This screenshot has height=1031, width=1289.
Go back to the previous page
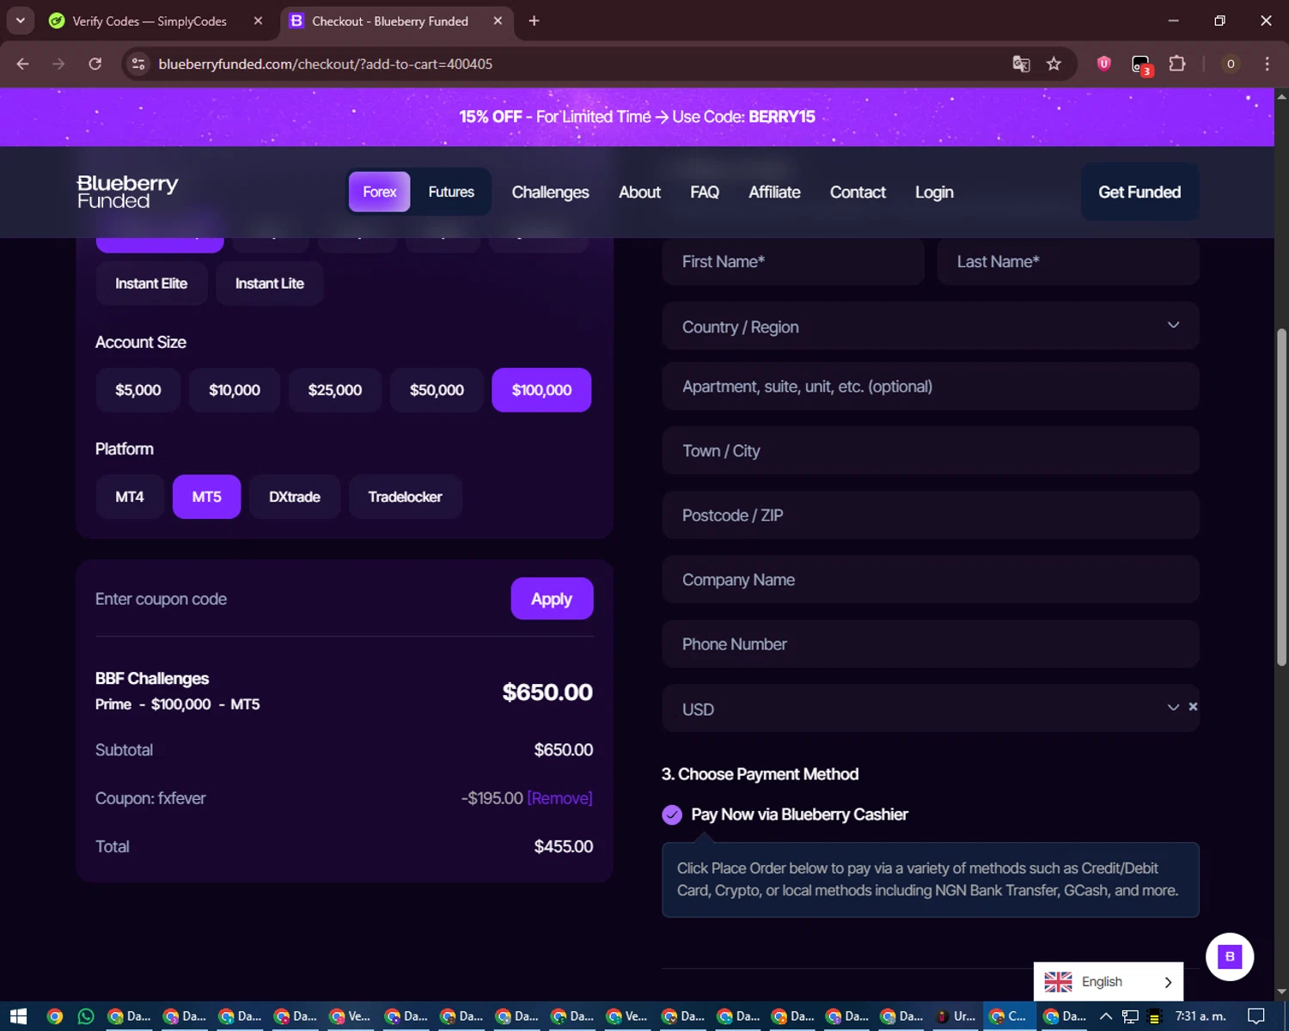coord(23,64)
